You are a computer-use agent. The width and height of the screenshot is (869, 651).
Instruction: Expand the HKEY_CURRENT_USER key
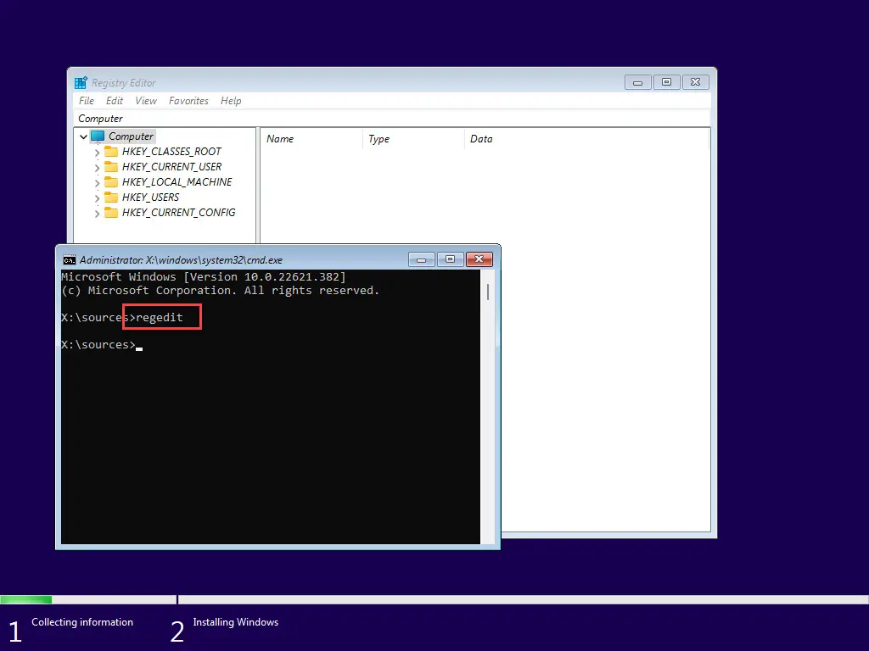coord(97,167)
